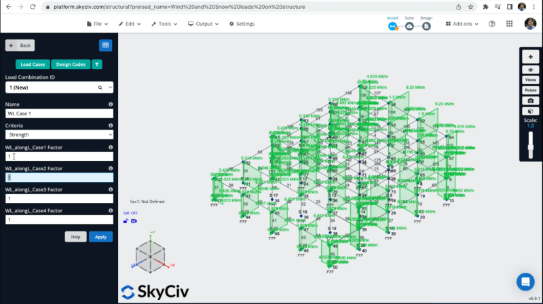Viewport: 543px width, 304px height.
Task: Switch to the Solve stage icon
Action: click(409, 26)
